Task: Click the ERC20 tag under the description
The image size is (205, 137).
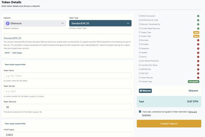Action: pos(7,53)
